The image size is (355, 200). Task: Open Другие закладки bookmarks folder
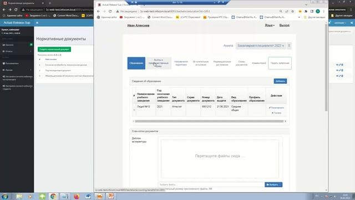click(x=315, y=17)
